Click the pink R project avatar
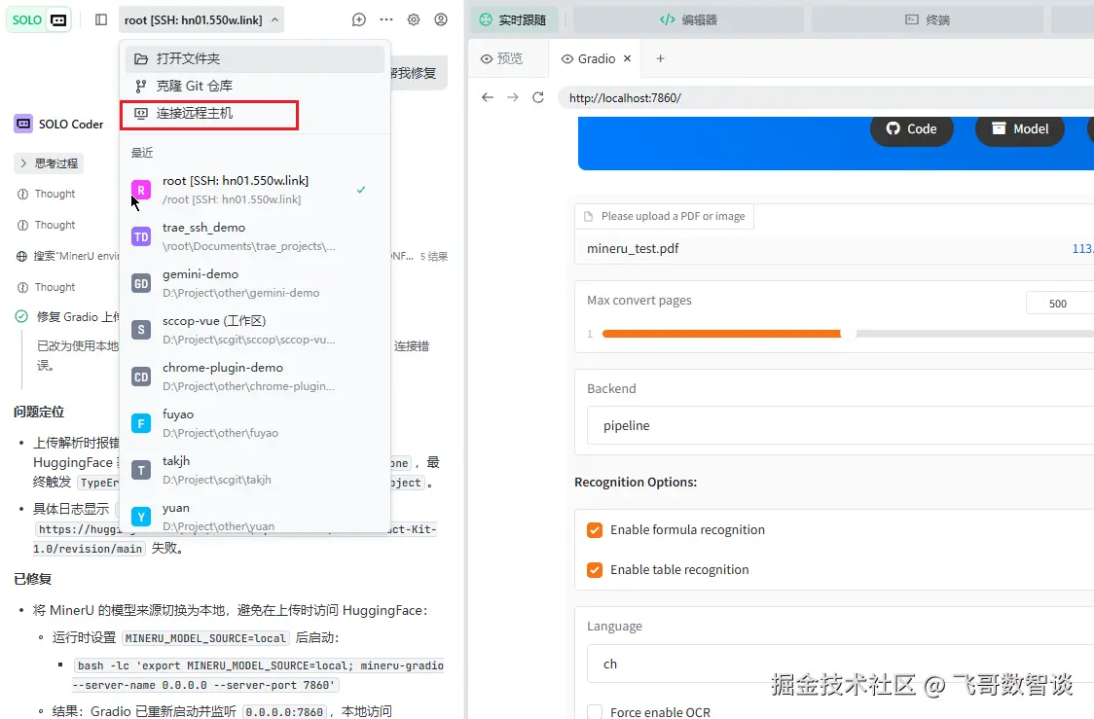1094x719 pixels. pos(141,190)
